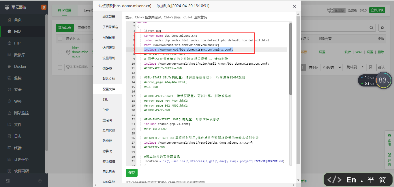Open 网站监控 icon in sidebar
The image size is (394, 187).
click(x=9, y=113)
